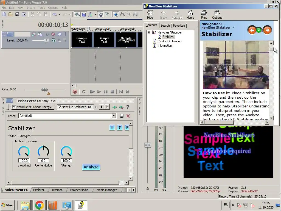Viewport: 281px width, 211px height.
Task: Open the Undo history dropdown arrow
Action: point(60,14)
